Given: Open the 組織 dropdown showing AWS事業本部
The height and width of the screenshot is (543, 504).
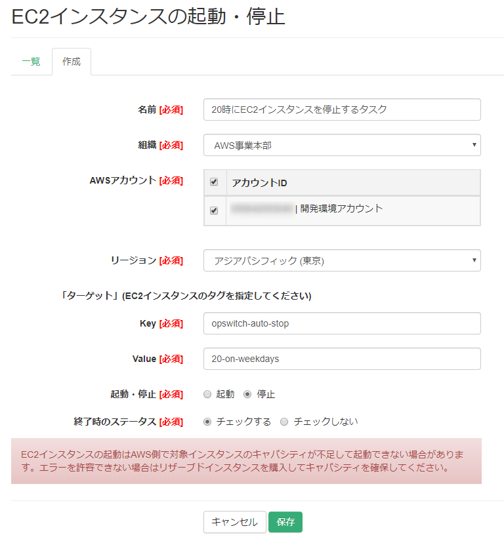Looking at the screenshot, I should click(x=341, y=145).
